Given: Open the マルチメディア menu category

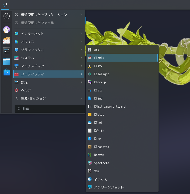Looking at the screenshot, I should click(49, 66).
